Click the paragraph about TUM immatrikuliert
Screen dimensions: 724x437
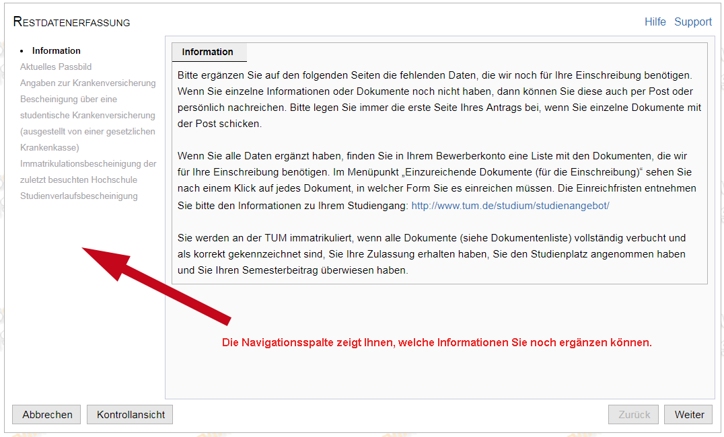point(431,254)
